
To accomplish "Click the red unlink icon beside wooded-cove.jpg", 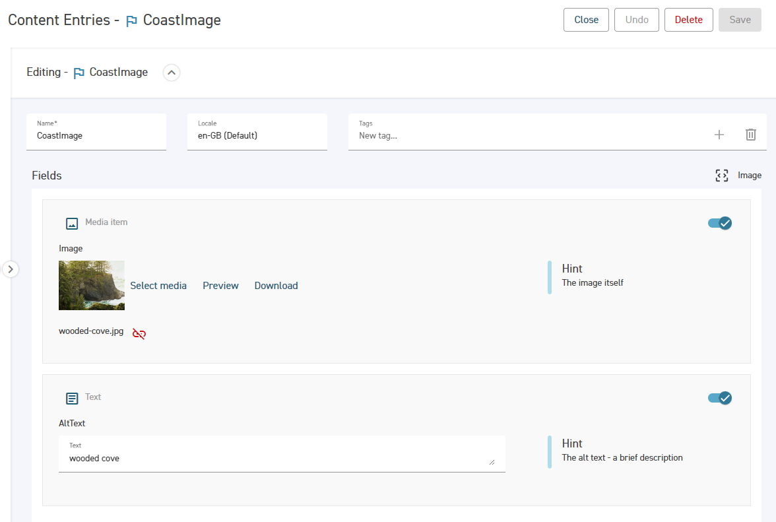I will click(x=139, y=333).
